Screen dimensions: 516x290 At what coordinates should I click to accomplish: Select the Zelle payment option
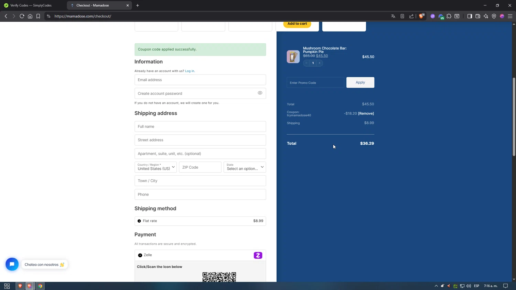tap(140, 255)
